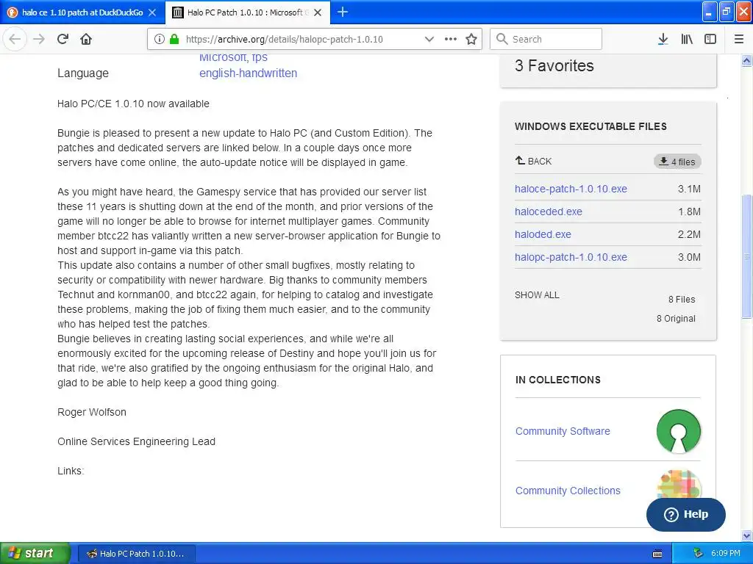Open the Community Software collection link
753x564 pixels.
(x=563, y=431)
